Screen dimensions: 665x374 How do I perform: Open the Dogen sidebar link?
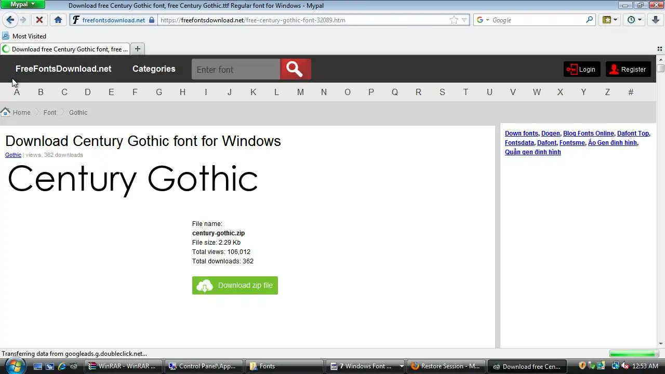pos(551,133)
